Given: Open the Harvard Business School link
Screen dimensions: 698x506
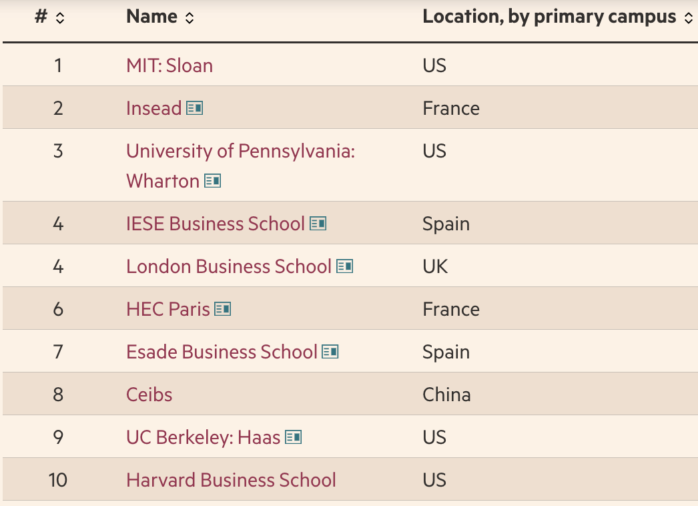Looking at the screenshot, I should coord(231,480).
